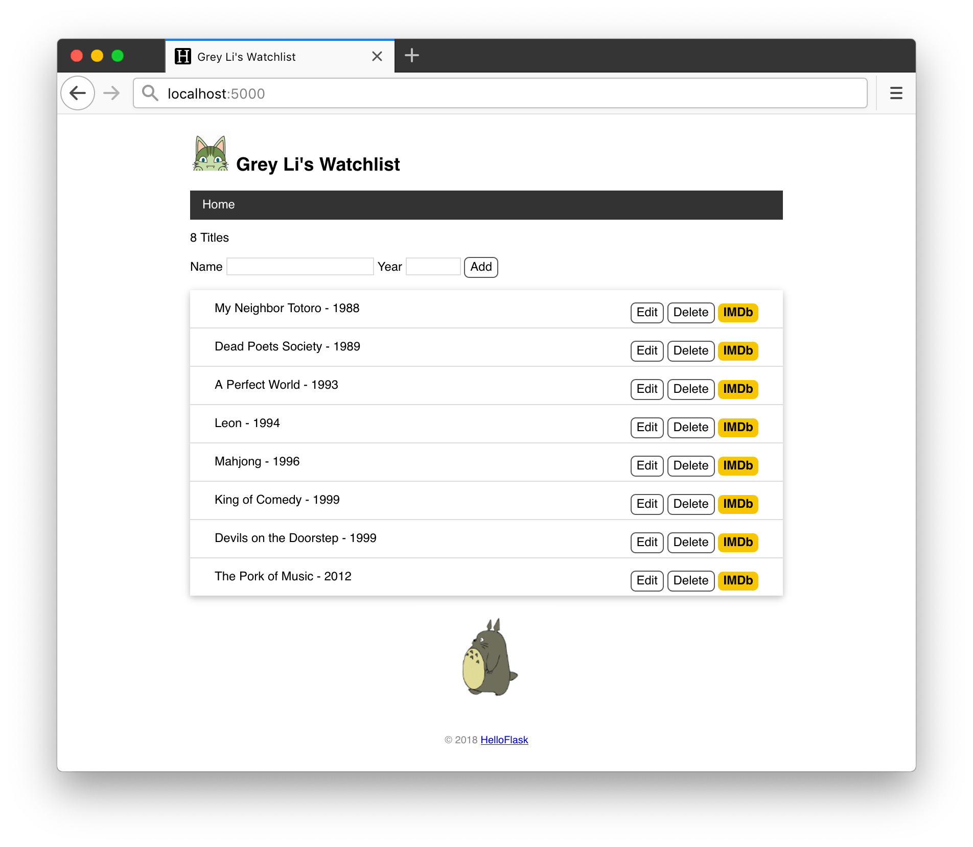
Task: Open a new tab with the plus icon
Action: pos(411,55)
